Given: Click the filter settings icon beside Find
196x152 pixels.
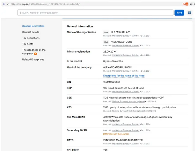Looking at the screenshot, I should (x=189, y=13).
